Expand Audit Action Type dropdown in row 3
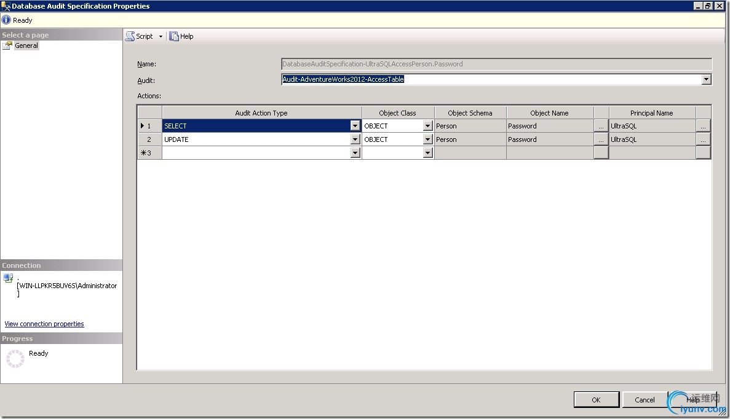Viewport: 730px width, 419px height. click(355, 152)
